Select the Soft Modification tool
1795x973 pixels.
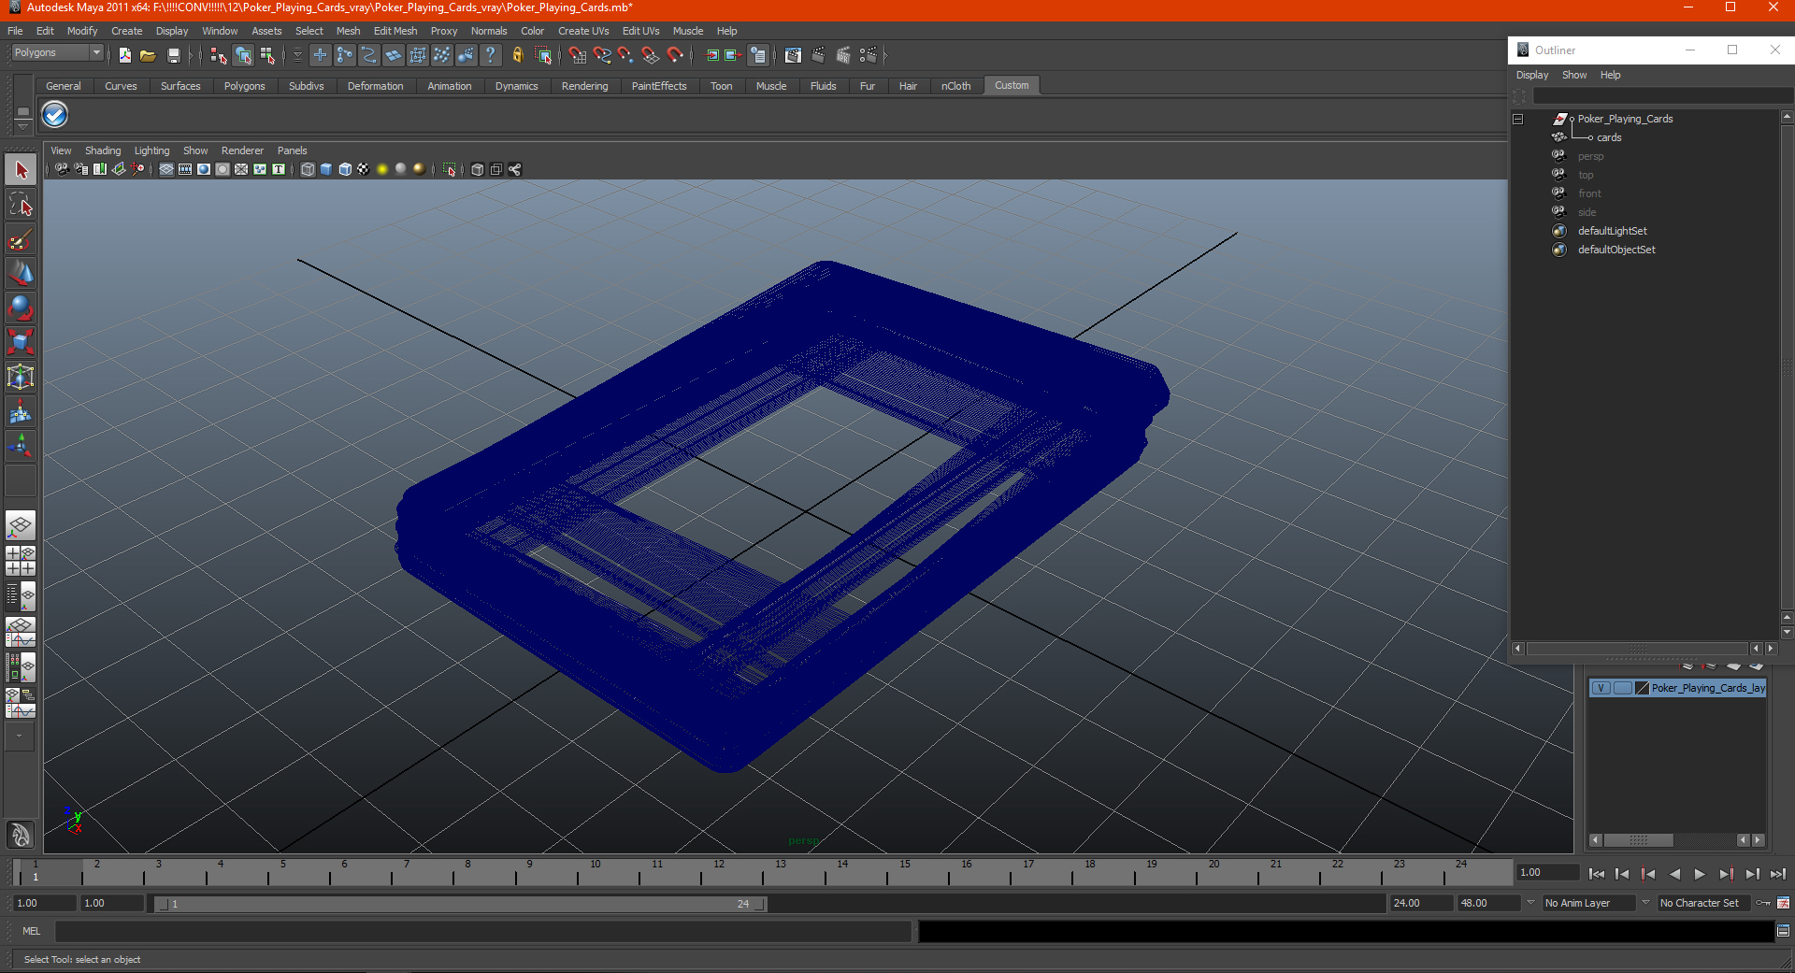click(x=21, y=411)
